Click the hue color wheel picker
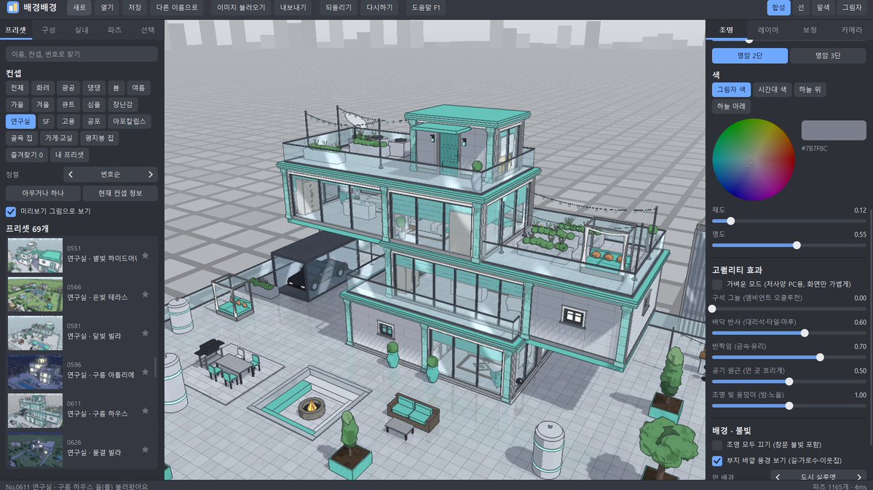The image size is (873, 490). pos(754,159)
